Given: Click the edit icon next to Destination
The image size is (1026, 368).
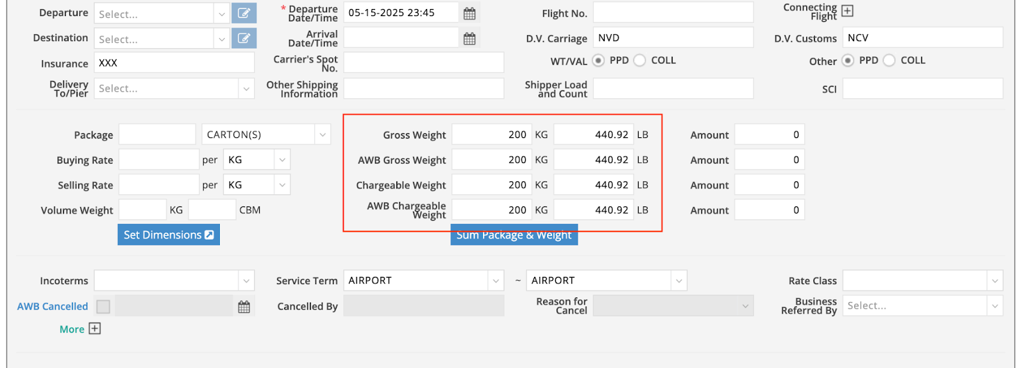Looking at the screenshot, I should (244, 38).
